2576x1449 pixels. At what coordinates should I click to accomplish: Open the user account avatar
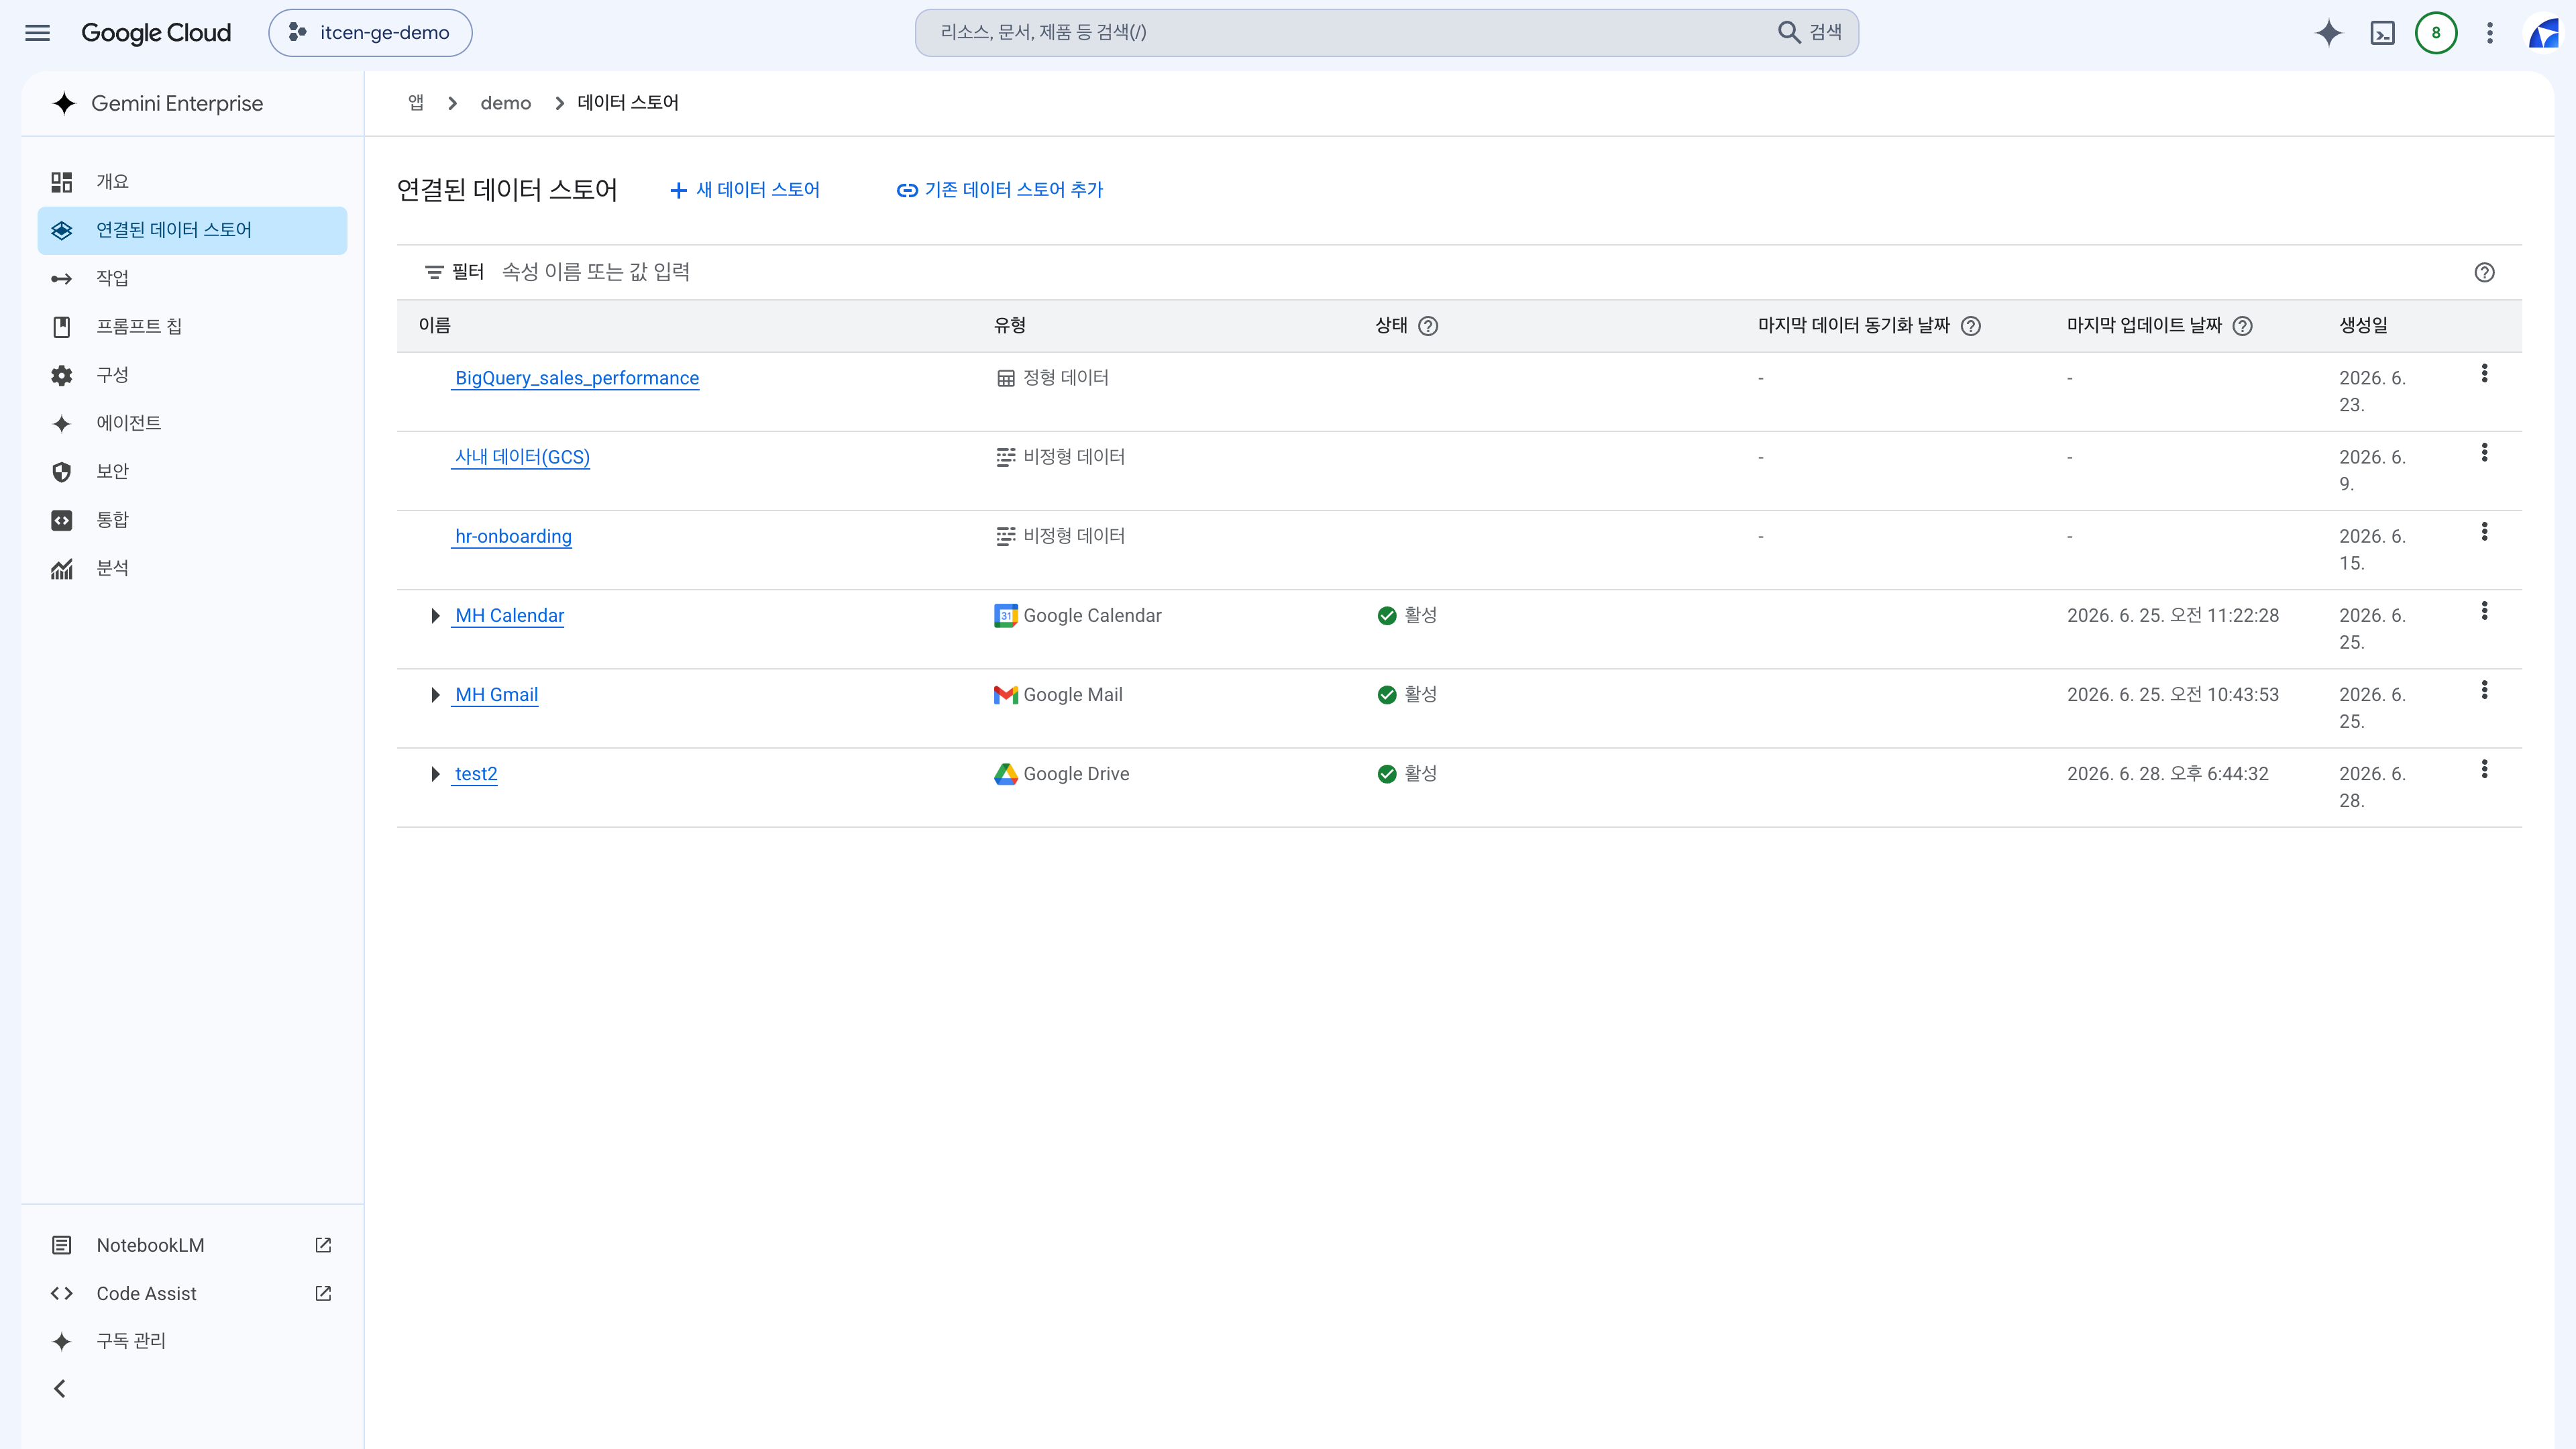tap(2544, 33)
